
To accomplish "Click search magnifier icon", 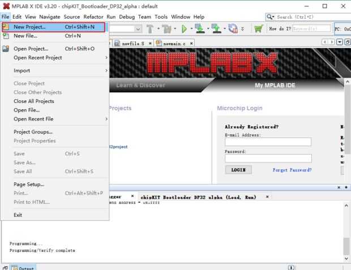I will tap(269, 17).
